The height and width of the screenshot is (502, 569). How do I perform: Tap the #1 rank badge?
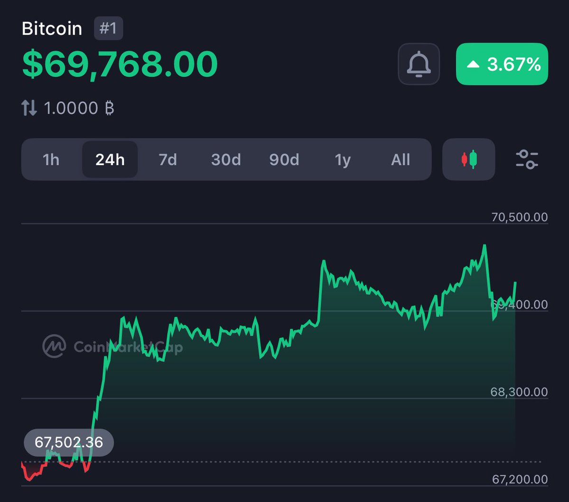[x=108, y=28]
